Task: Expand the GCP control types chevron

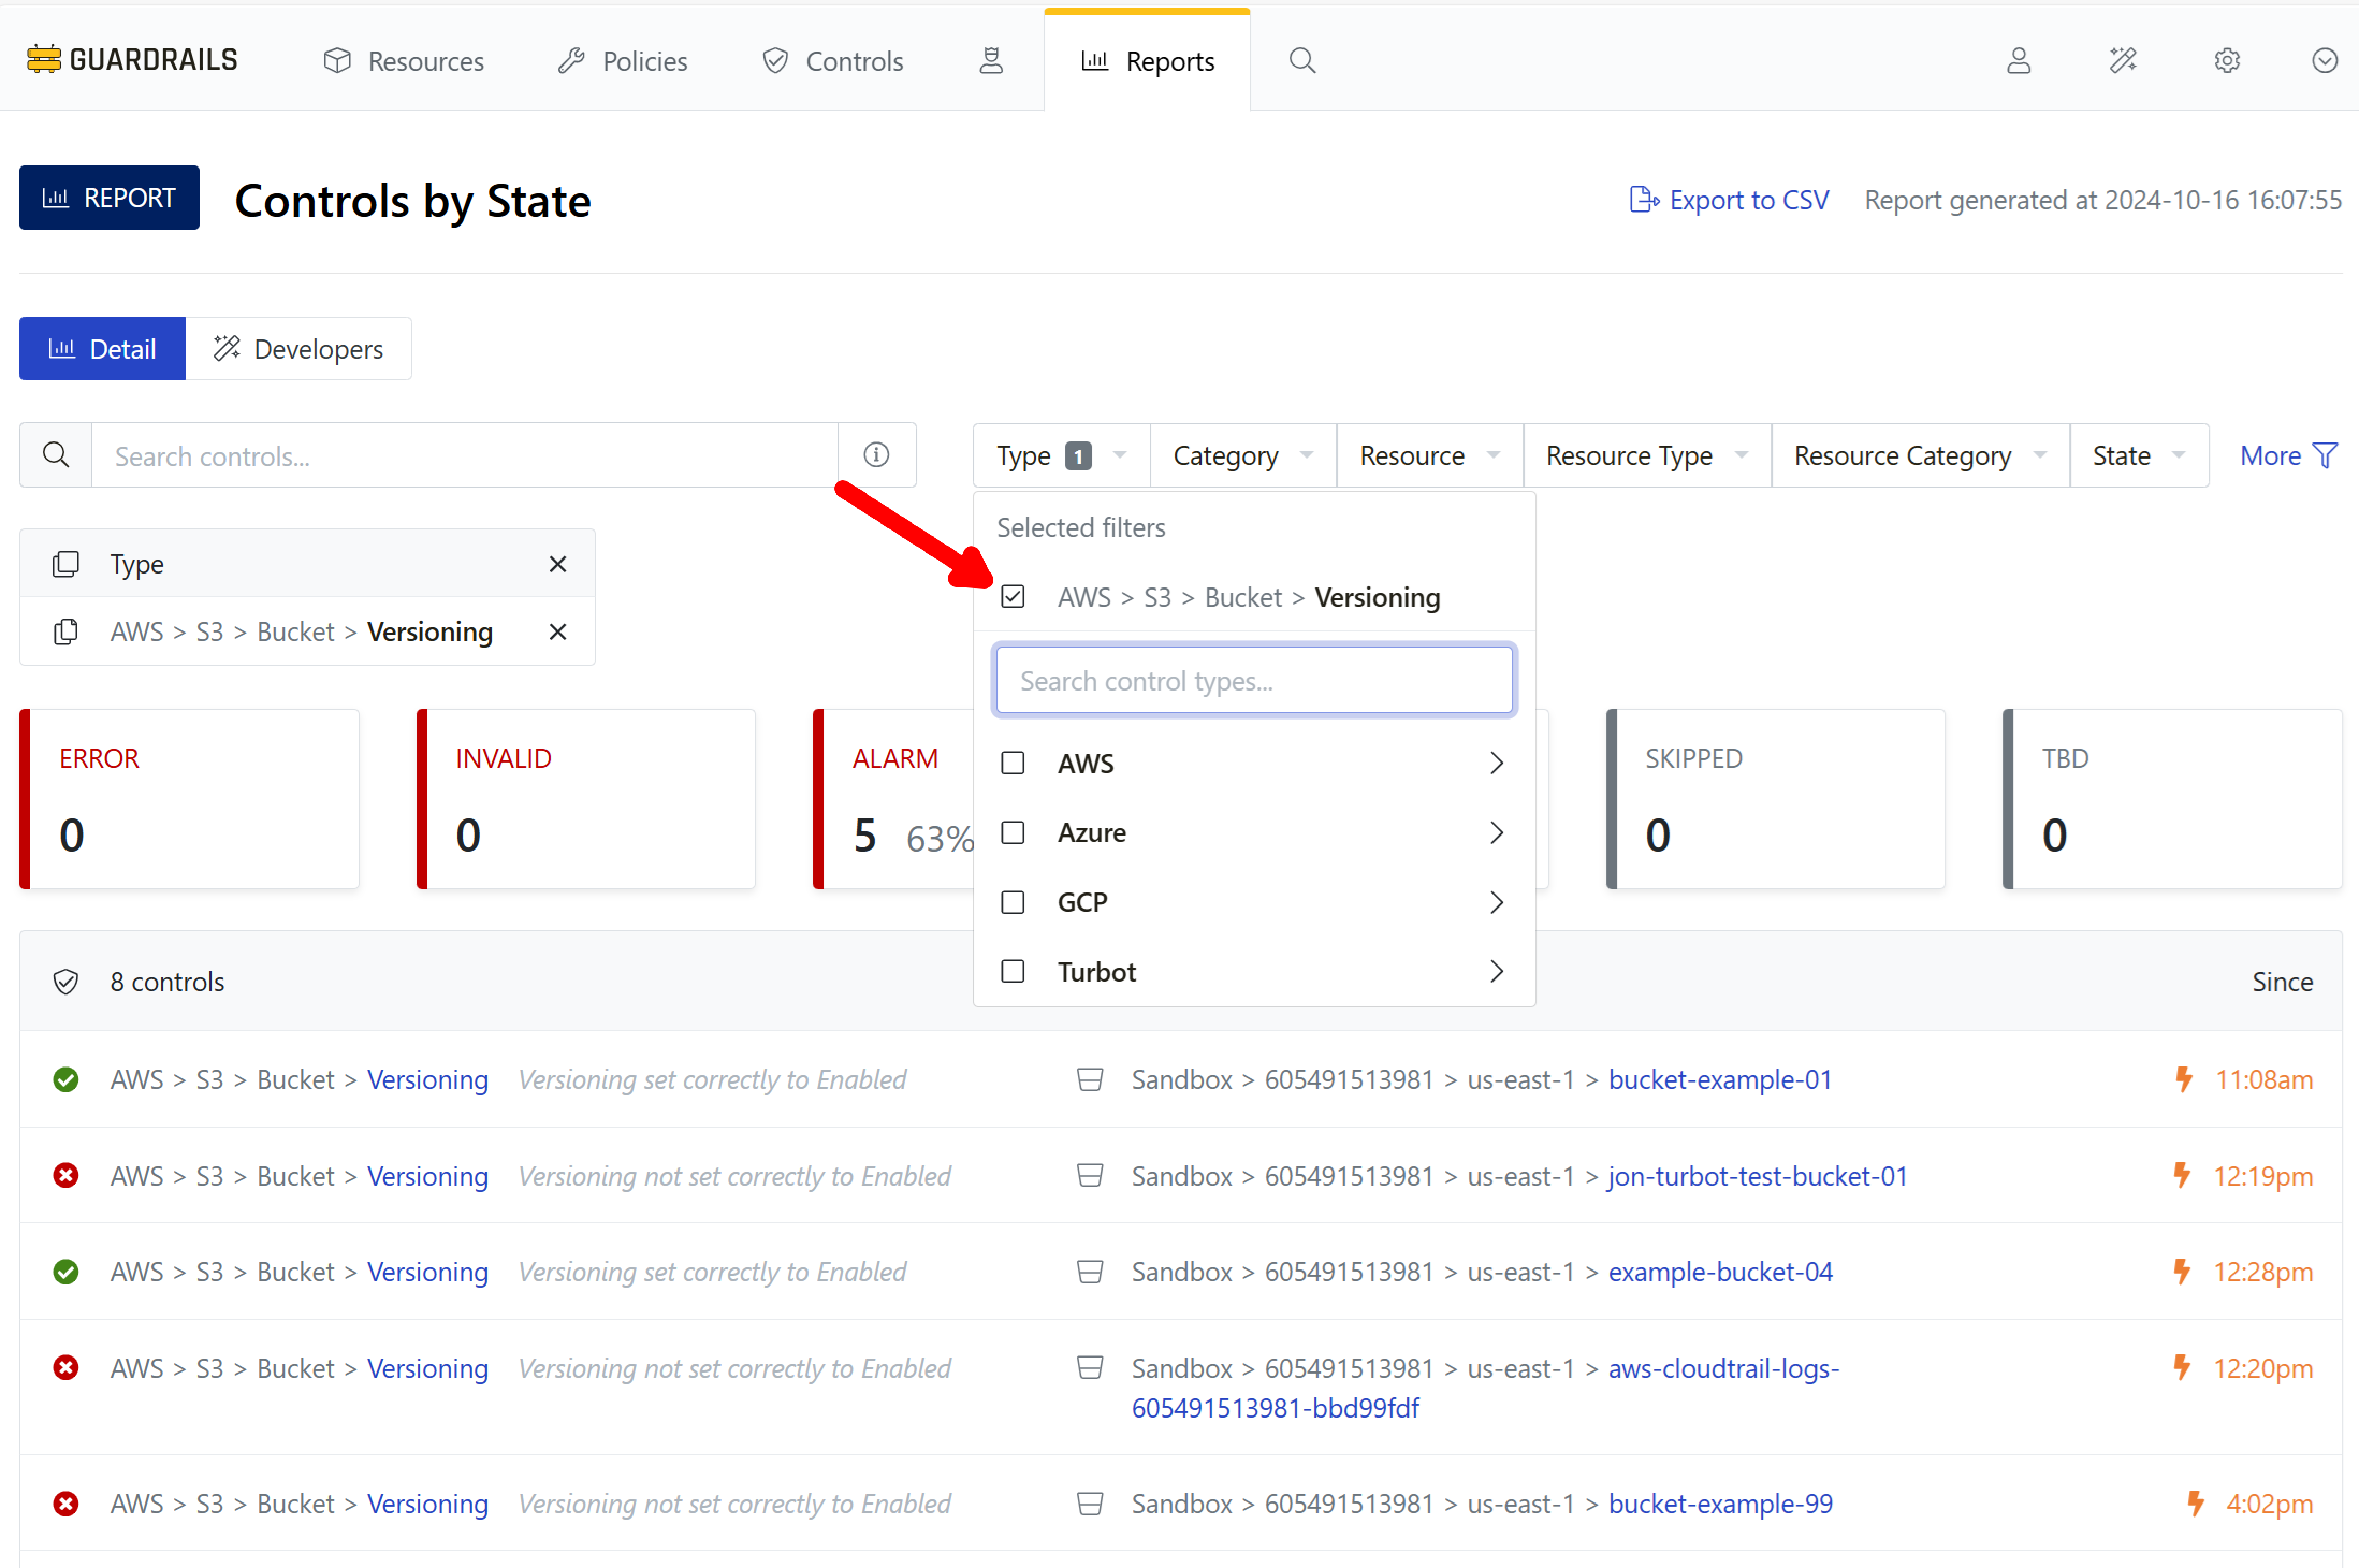Action: coord(1495,902)
